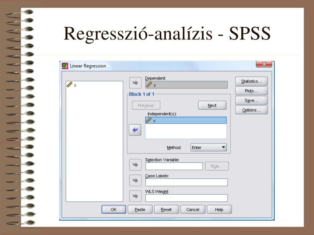This screenshot has height=235, width=314.
Task: Open the Method dropdown set to Enter
Action: click(x=209, y=147)
